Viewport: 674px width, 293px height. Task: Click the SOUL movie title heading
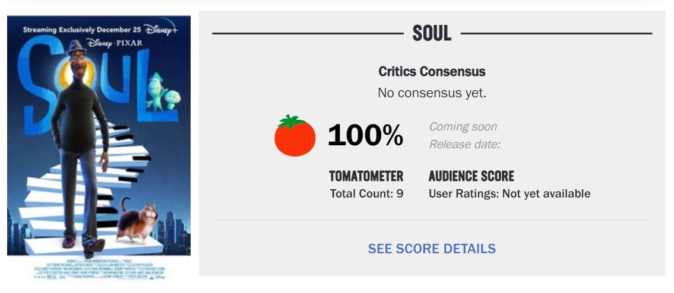[x=432, y=34]
